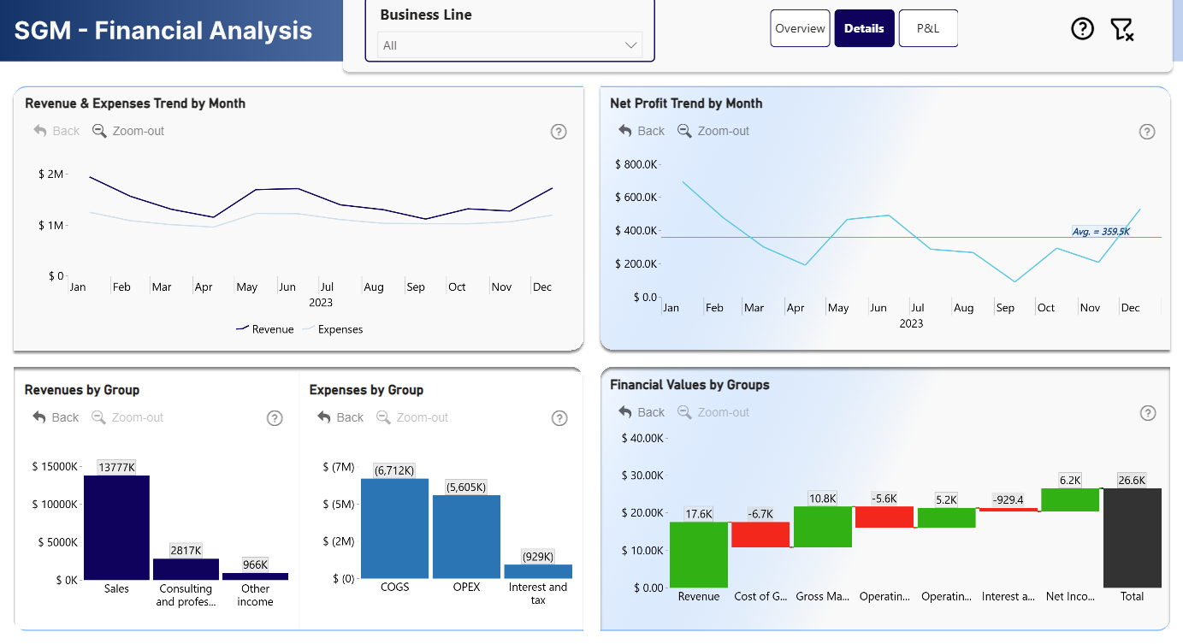Screen dimensions: 1183x644
Task: Click the Financial Values by Groups title
Action: [689, 385]
